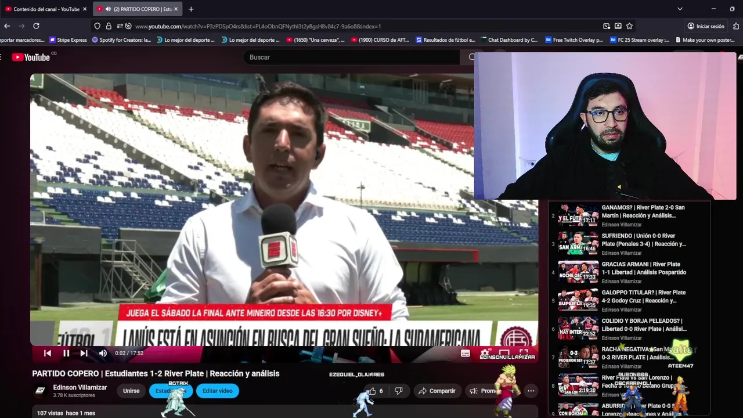The height and width of the screenshot is (418, 743).
Task: Switch player to theater mode
Action: (x=504, y=352)
